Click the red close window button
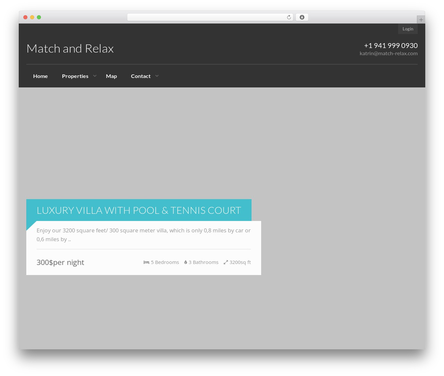Screen dimensions: 444x376 click(x=25, y=17)
